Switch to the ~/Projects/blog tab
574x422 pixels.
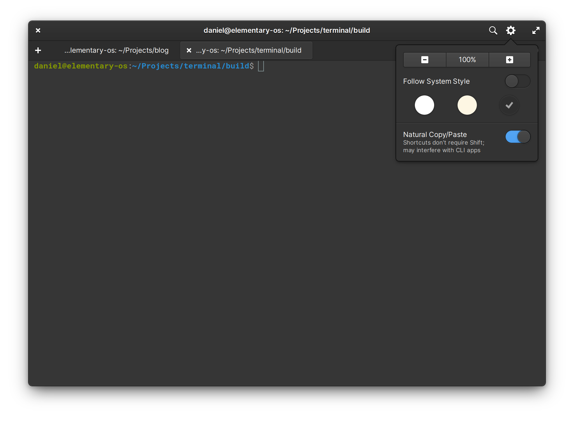(x=116, y=50)
